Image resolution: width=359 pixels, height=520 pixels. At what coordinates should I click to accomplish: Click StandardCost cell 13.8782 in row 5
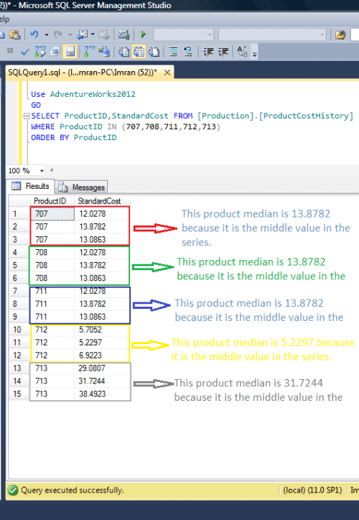click(102, 265)
